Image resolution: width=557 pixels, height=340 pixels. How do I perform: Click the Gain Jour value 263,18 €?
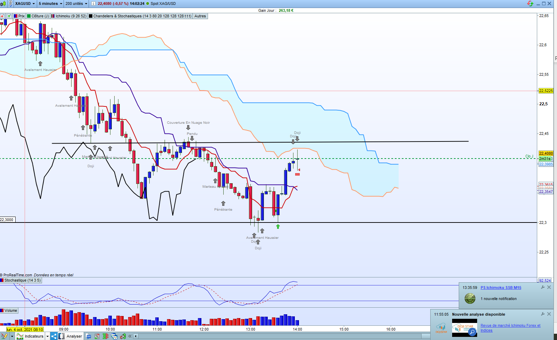tap(286, 10)
